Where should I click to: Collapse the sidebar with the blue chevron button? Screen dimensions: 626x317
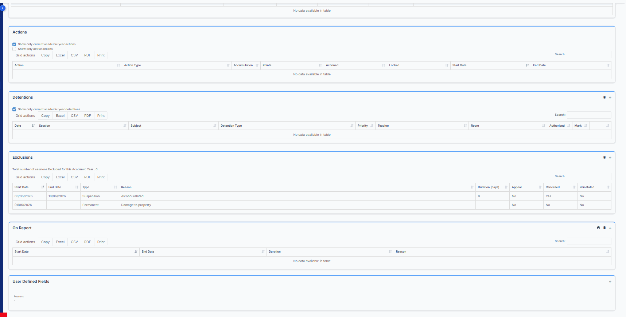3,8
